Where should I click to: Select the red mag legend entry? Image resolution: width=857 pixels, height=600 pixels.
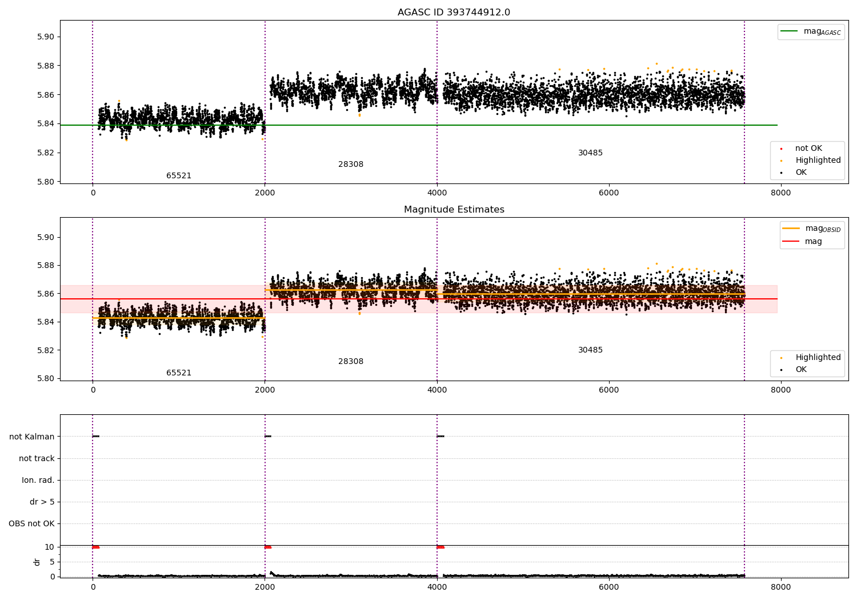tap(802, 241)
